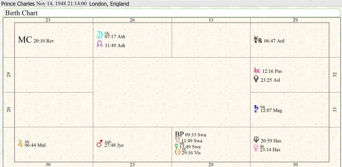Image resolution: width=342 pixels, height=167 pixels.
Task: Select the pink Asc ascendant marker
Action: [257, 71]
